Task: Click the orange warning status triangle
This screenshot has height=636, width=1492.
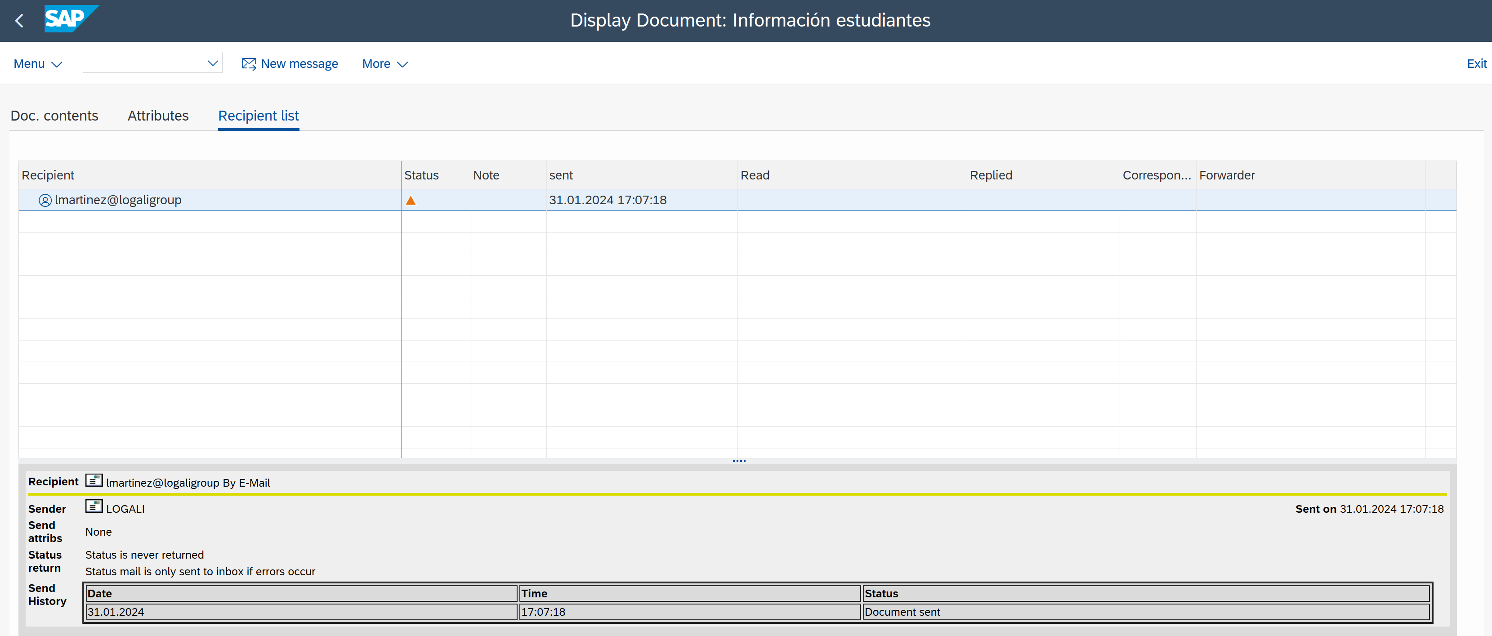Action: point(411,201)
